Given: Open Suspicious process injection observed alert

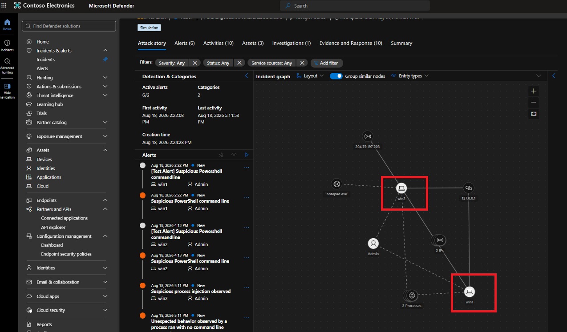Looking at the screenshot, I should click(190, 292).
